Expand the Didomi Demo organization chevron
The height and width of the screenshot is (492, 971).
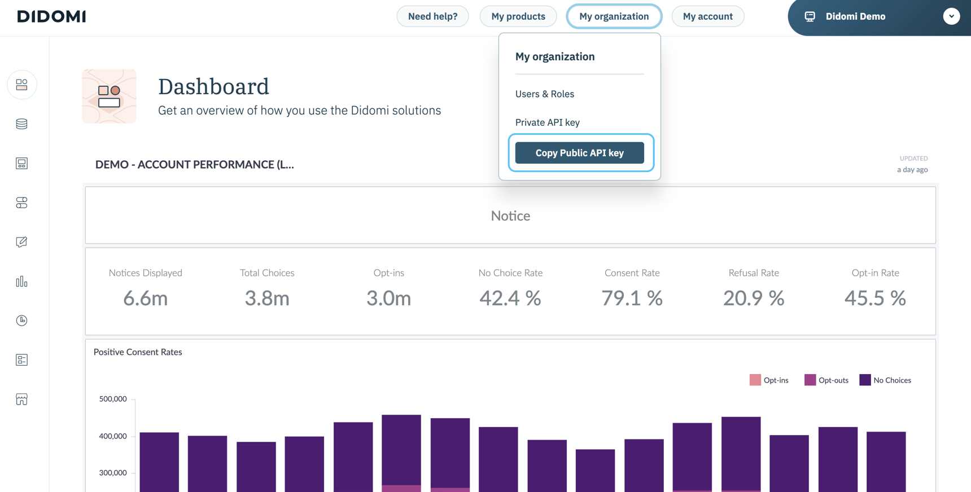(951, 16)
